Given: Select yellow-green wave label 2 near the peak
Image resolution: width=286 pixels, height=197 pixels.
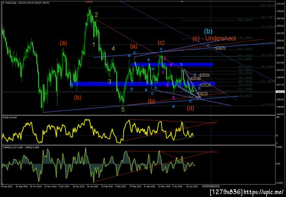Looking at the screenshot, I should click(96, 15).
